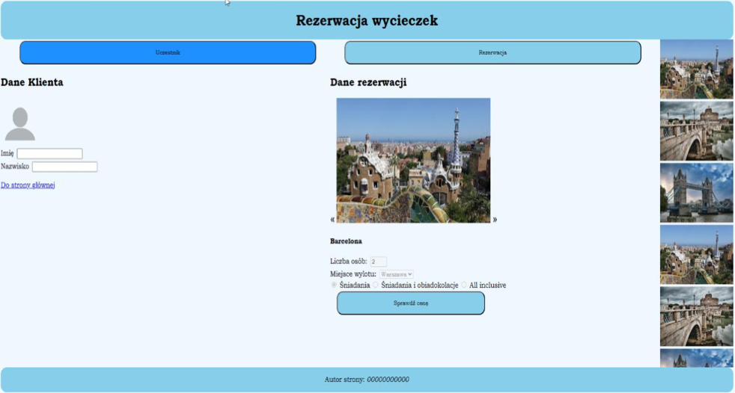Choose the All inclusive radio option
735x393 pixels.
pyautogui.click(x=464, y=285)
